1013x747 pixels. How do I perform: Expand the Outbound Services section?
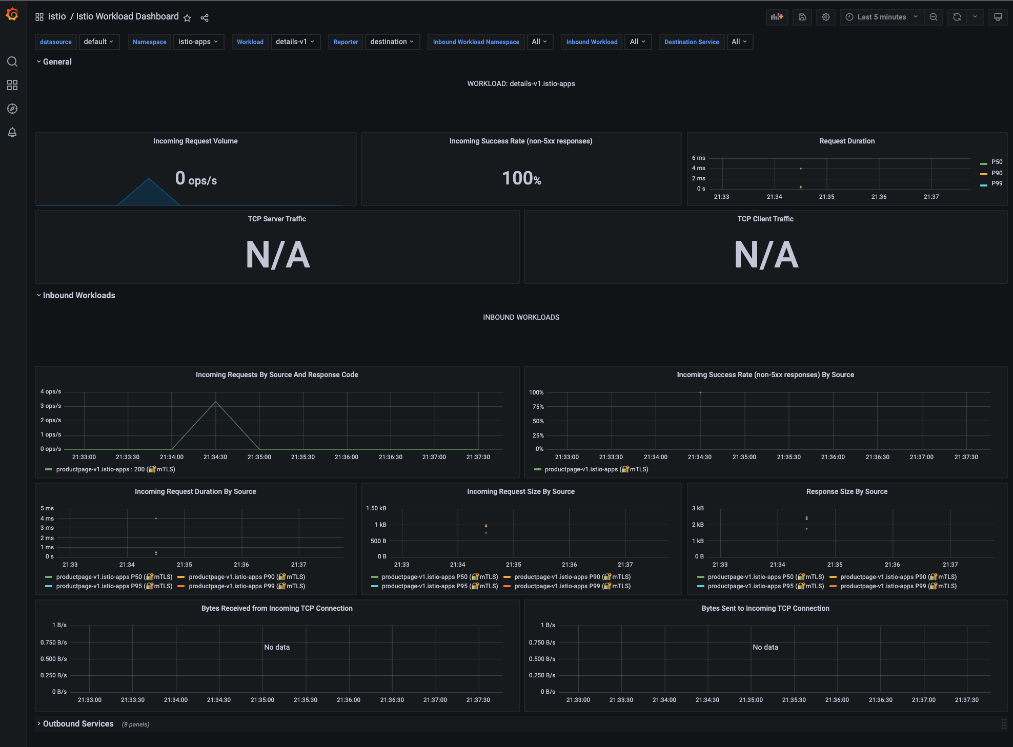[x=78, y=723]
